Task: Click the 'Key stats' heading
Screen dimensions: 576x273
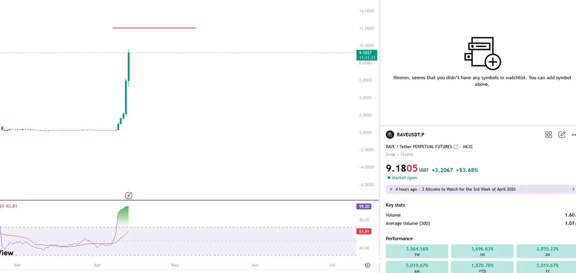Action: 395,205
